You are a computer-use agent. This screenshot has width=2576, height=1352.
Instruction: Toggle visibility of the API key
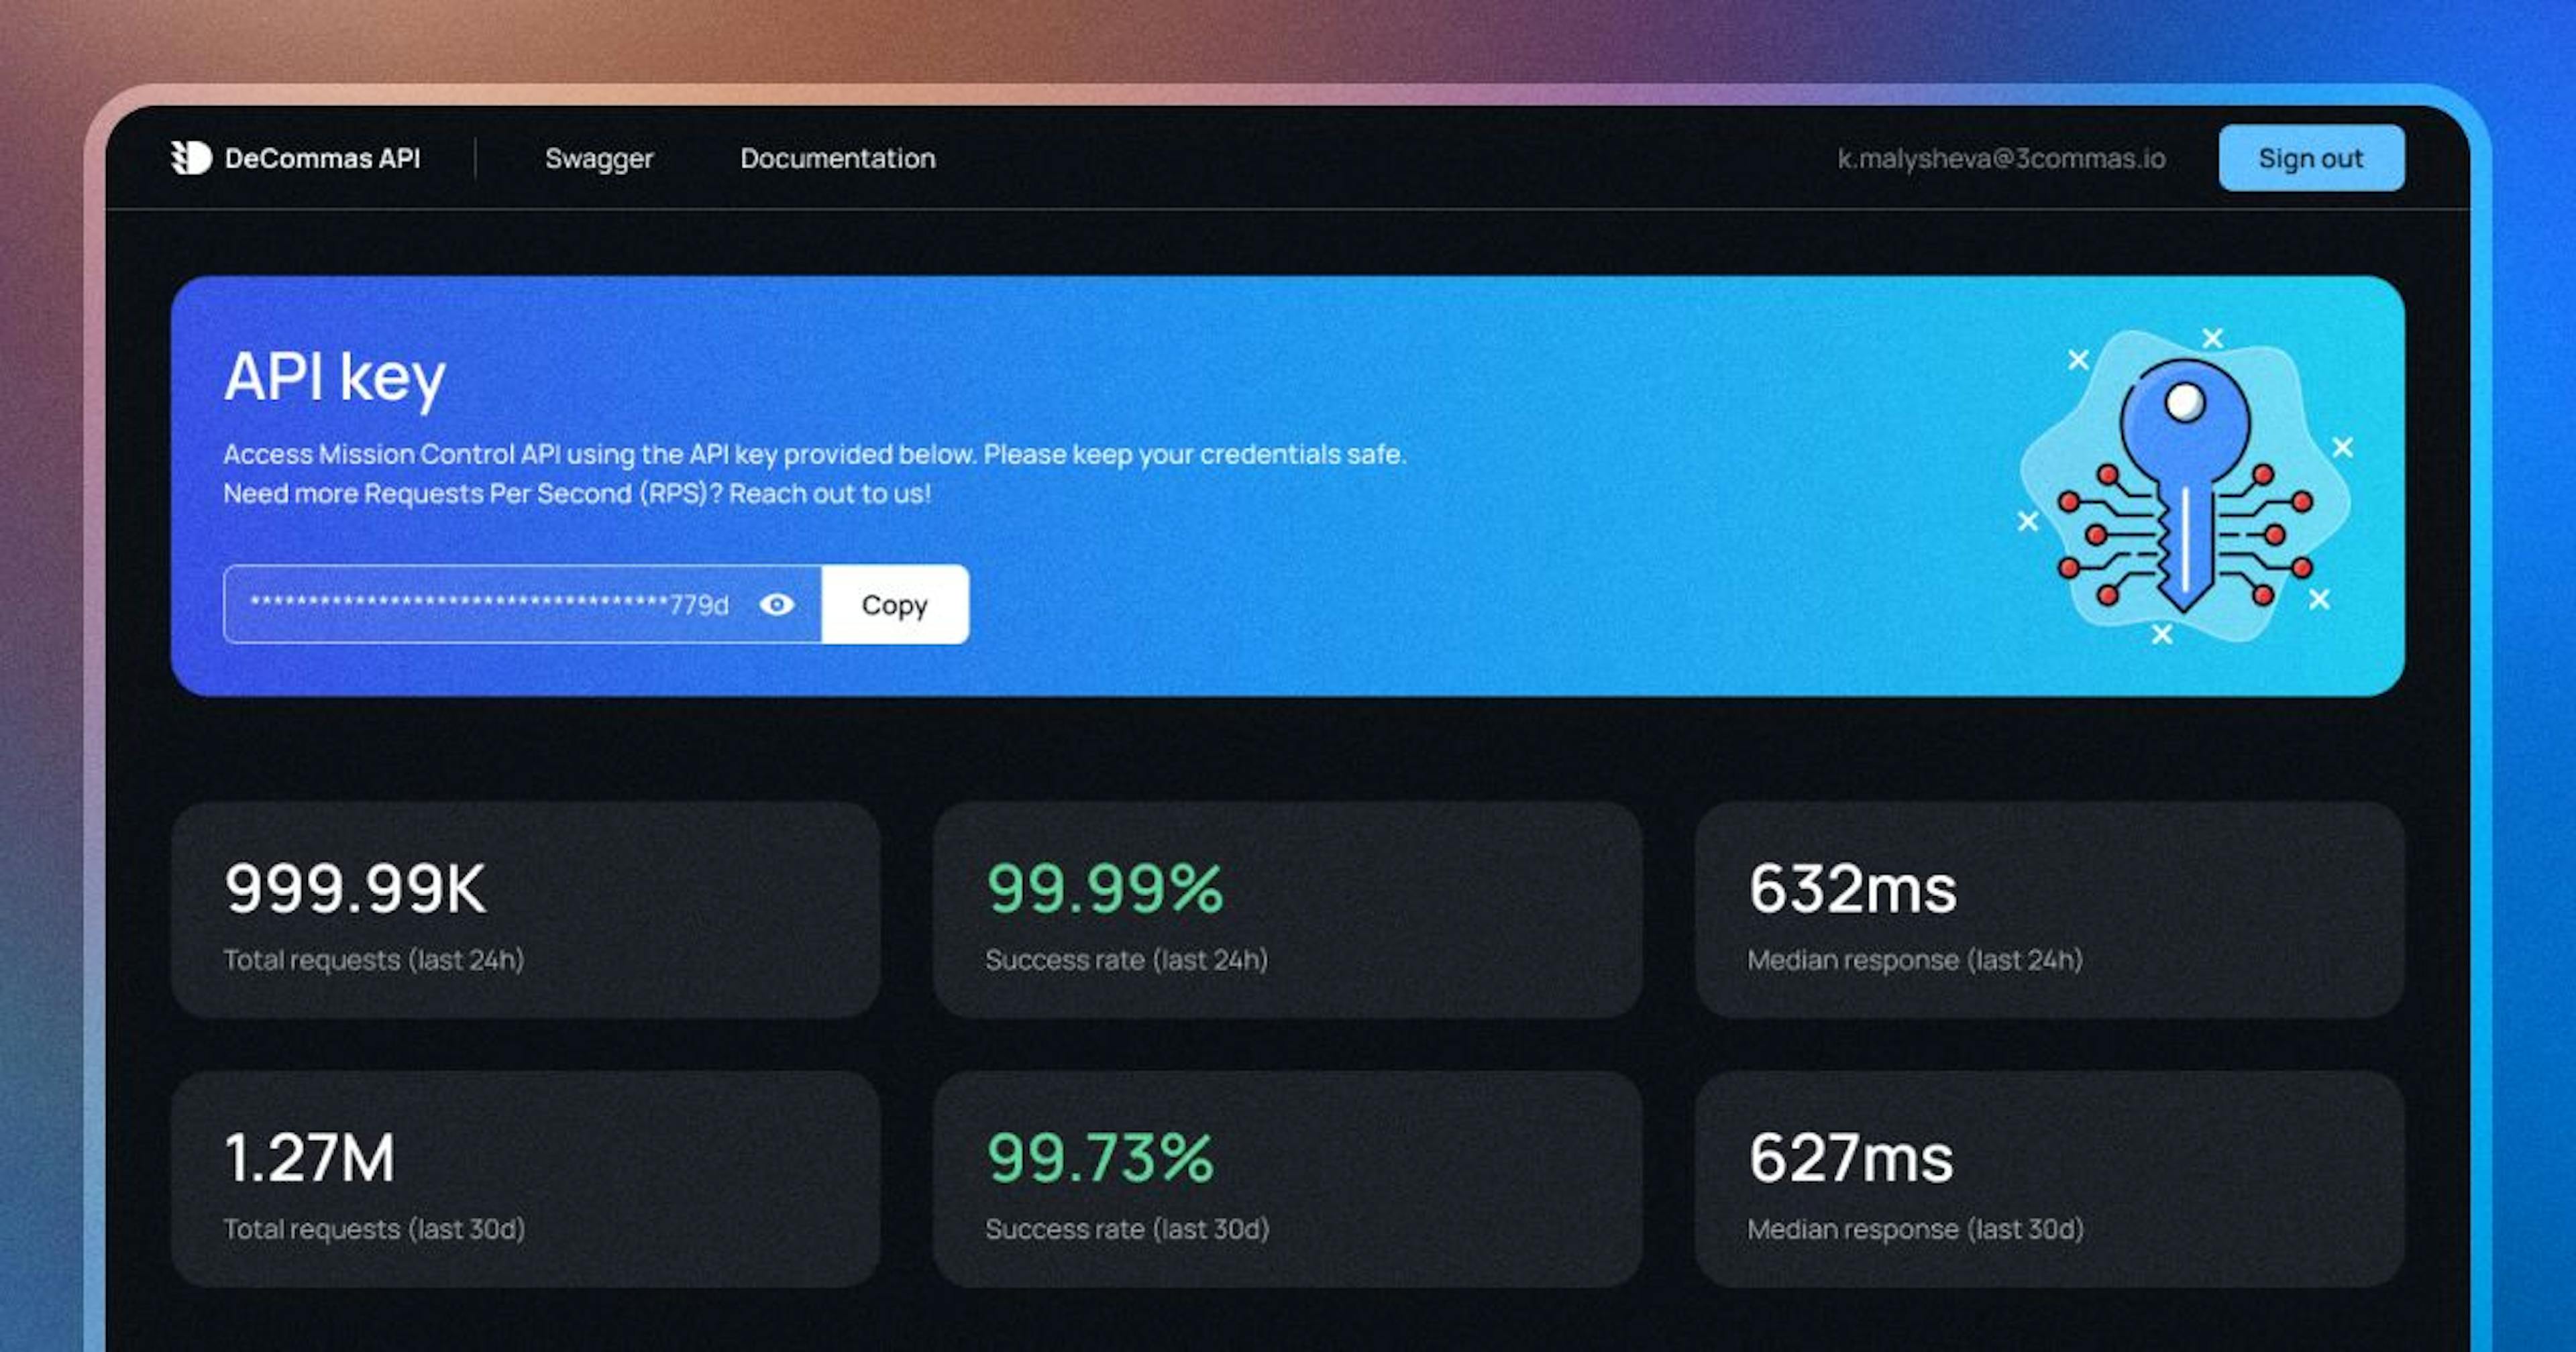tap(777, 604)
